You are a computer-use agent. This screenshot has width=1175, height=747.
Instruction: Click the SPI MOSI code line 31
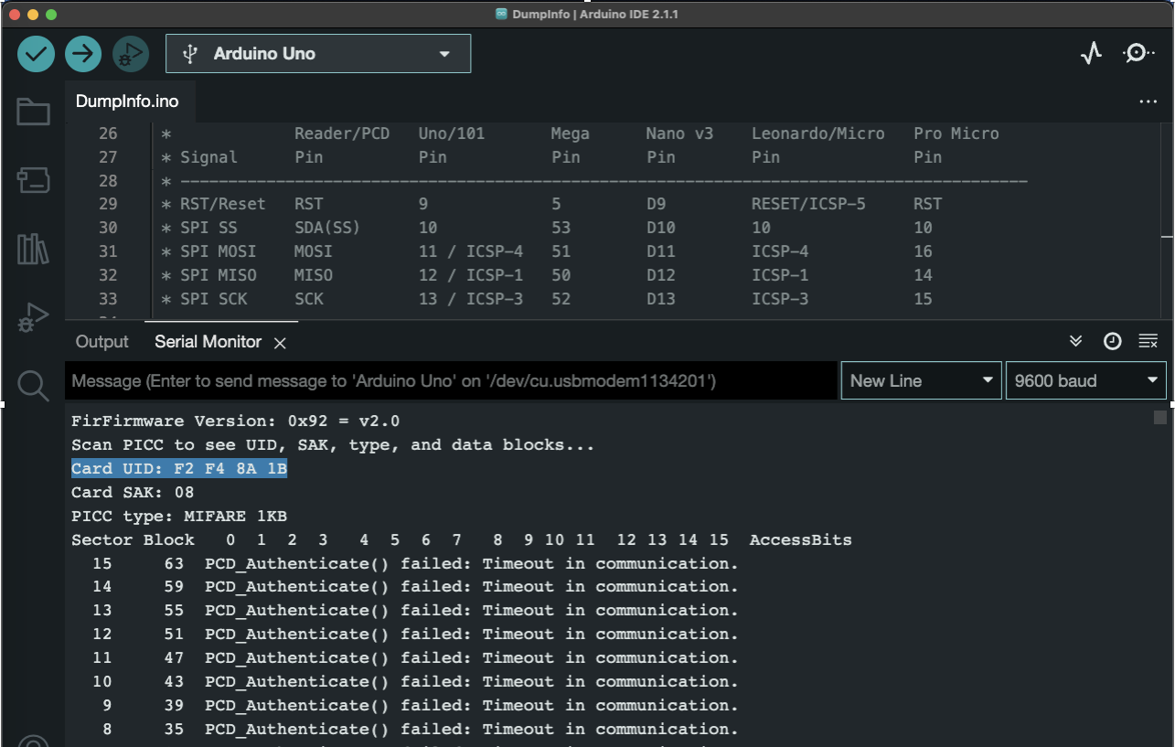click(x=546, y=251)
